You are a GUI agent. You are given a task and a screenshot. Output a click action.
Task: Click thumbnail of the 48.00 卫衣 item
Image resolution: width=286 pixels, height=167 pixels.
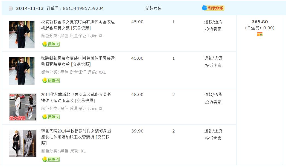pos(22,107)
